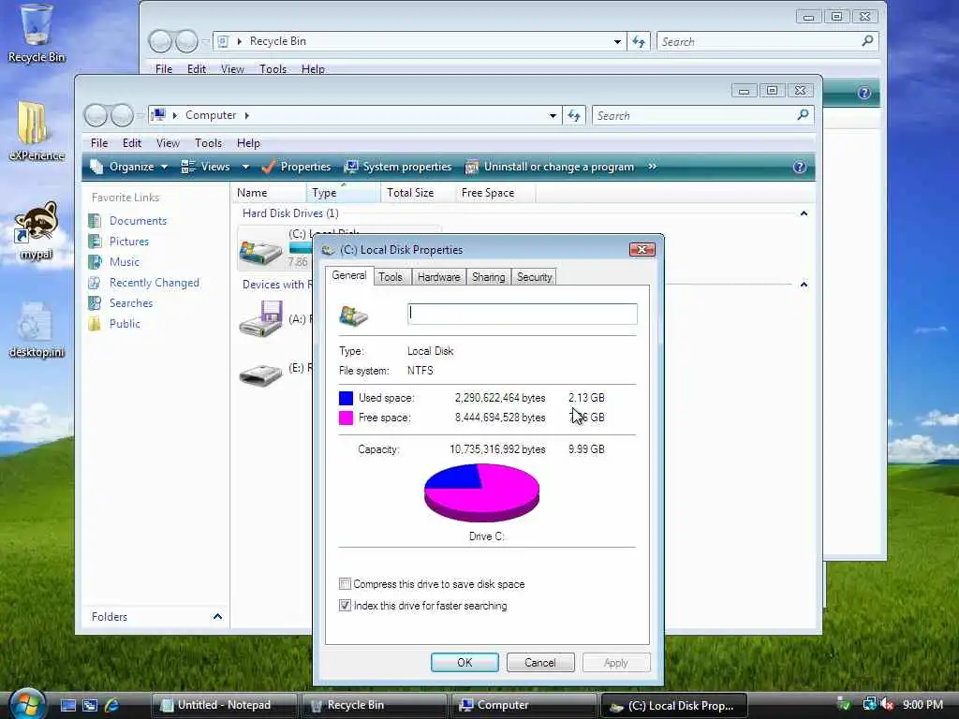
Task: Open Recently Changed favorite link
Action: [x=155, y=283]
